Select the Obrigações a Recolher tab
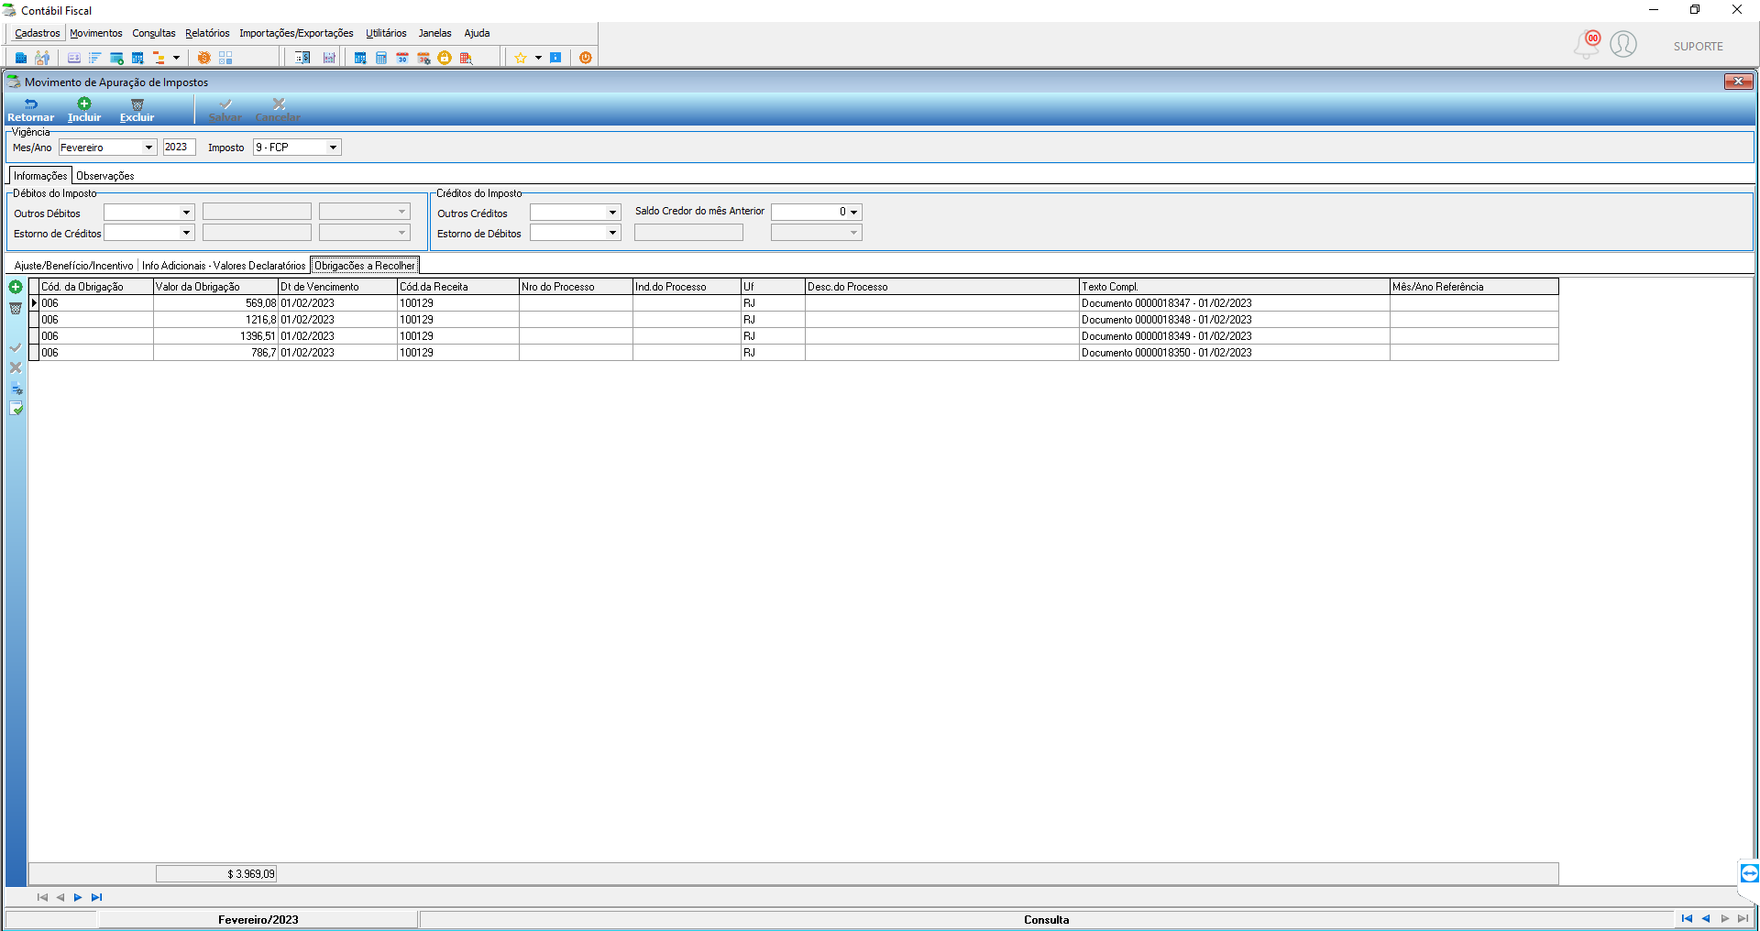Viewport: 1760px width, 931px height. click(365, 266)
